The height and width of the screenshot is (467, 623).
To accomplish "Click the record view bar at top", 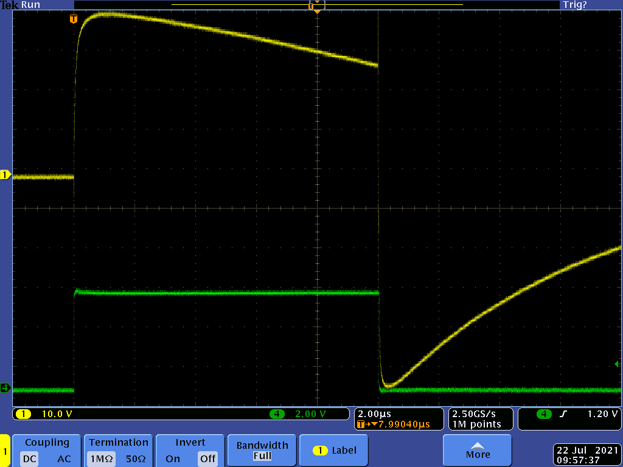I will (x=317, y=5).
